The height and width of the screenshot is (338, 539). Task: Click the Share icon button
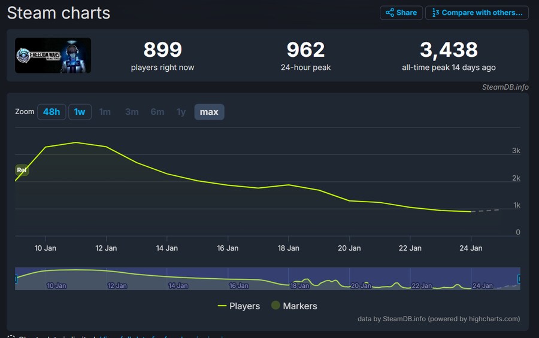401,13
